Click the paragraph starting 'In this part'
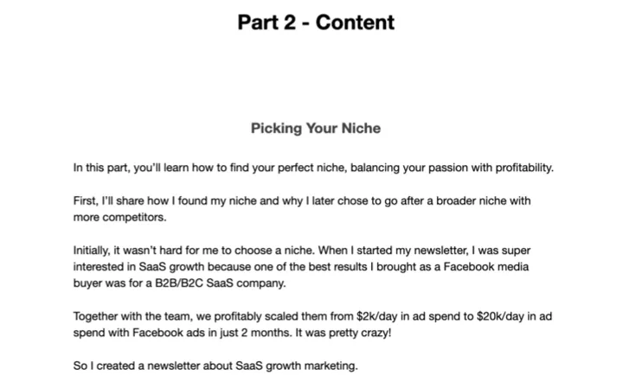 [313, 168]
